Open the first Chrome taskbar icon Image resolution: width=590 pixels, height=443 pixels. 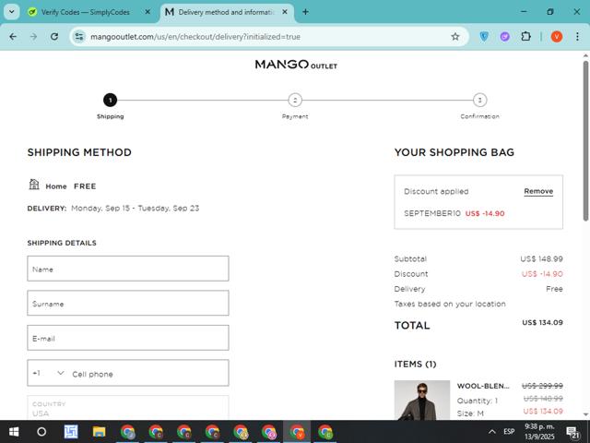[127, 432]
